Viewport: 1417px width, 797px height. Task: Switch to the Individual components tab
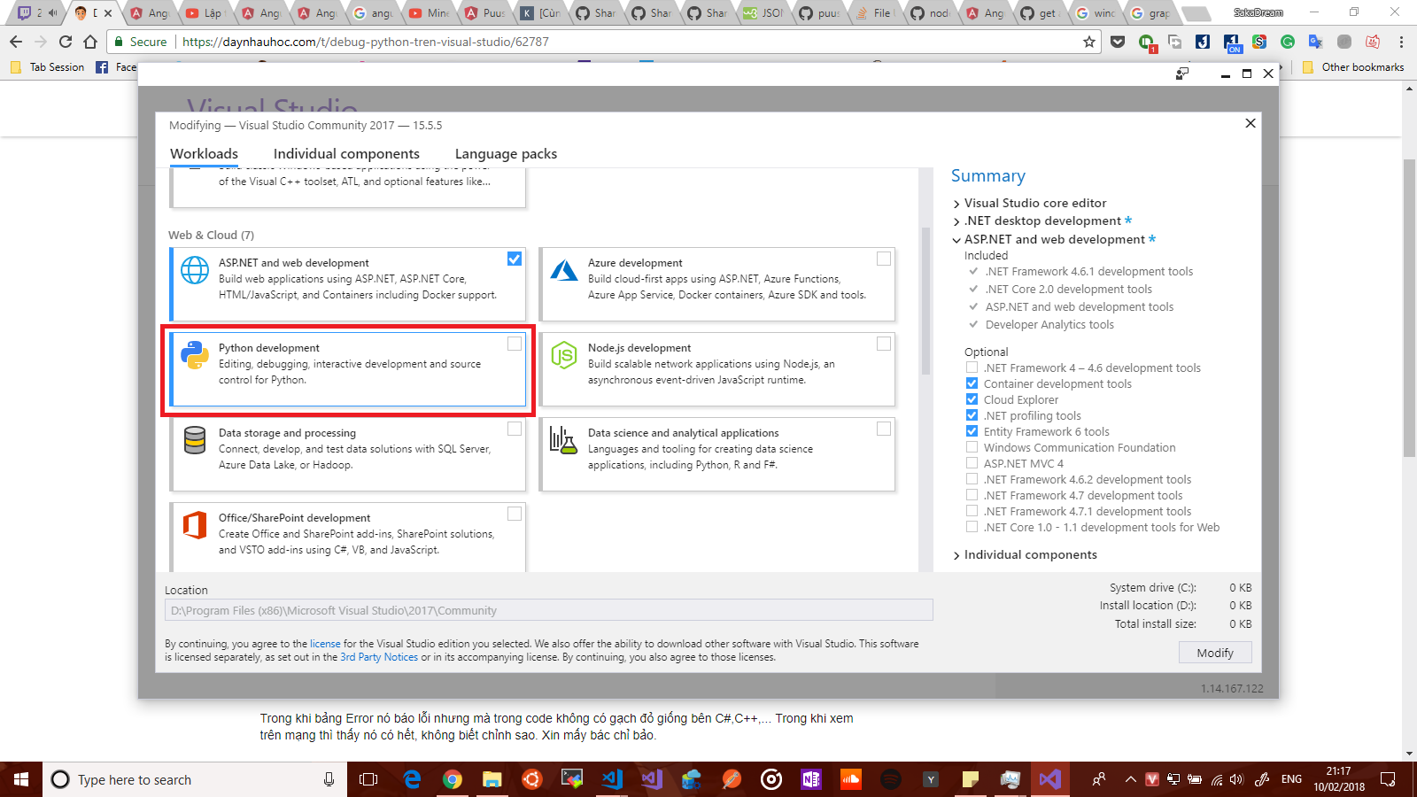(x=346, y=154)
